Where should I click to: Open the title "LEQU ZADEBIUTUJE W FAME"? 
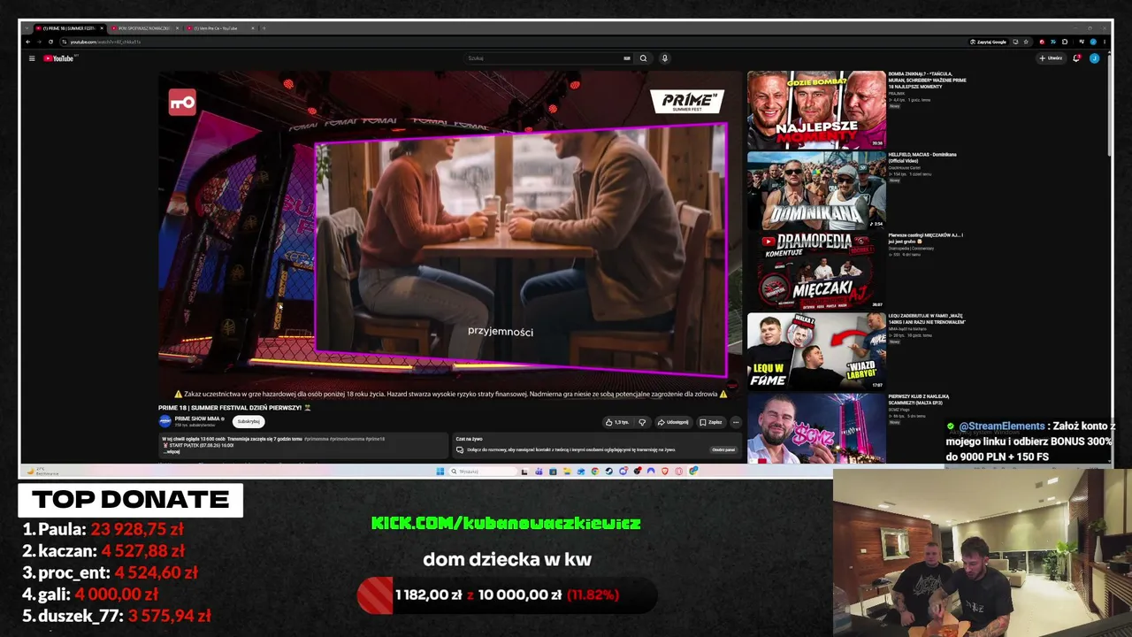point(927,319)
